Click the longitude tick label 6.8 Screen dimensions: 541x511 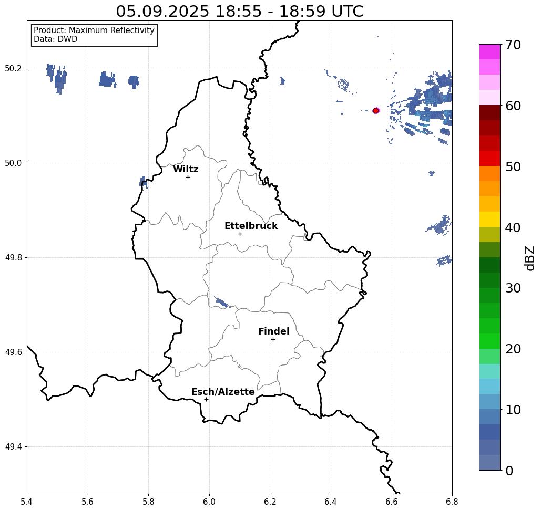click(452, 502)
